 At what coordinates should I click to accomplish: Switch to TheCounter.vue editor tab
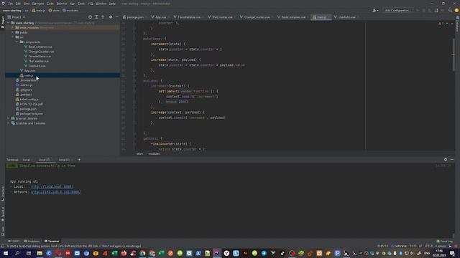[221, 17]
